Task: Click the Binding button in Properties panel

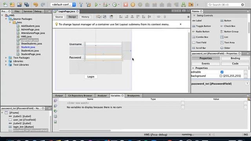Action: [x=235, y=58]
